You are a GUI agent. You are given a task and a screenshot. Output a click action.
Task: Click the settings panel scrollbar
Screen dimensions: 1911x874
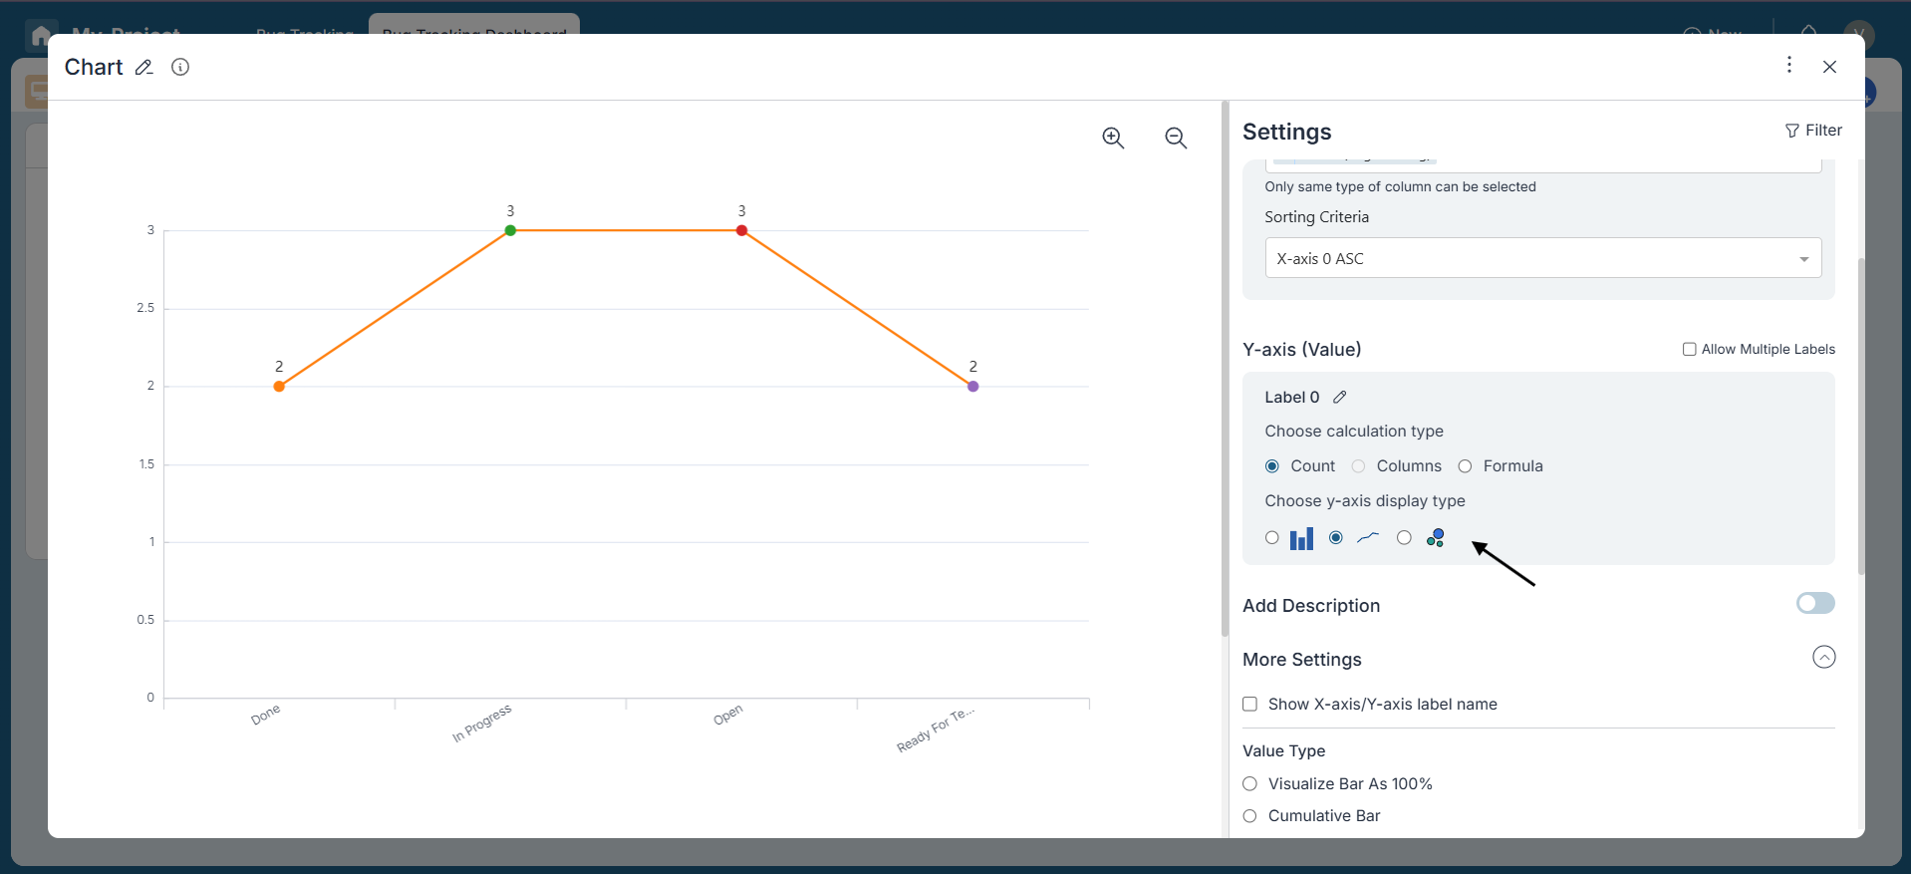(x=1860, y=417)
